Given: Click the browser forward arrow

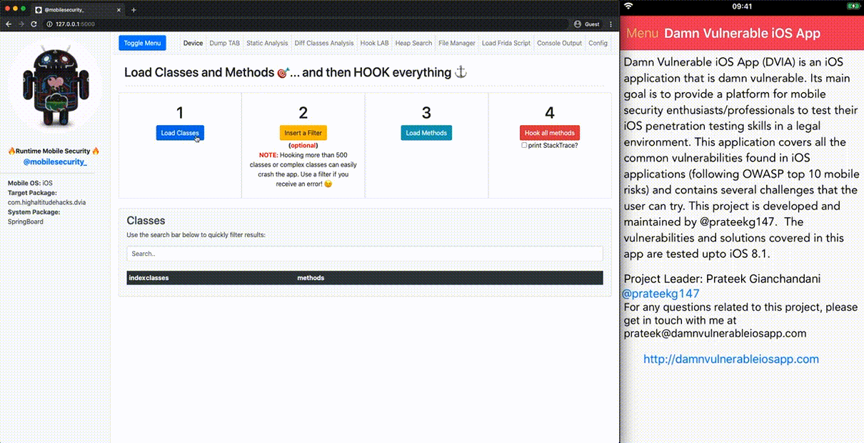Looking at the screenshot, I should tap(20, 24).
